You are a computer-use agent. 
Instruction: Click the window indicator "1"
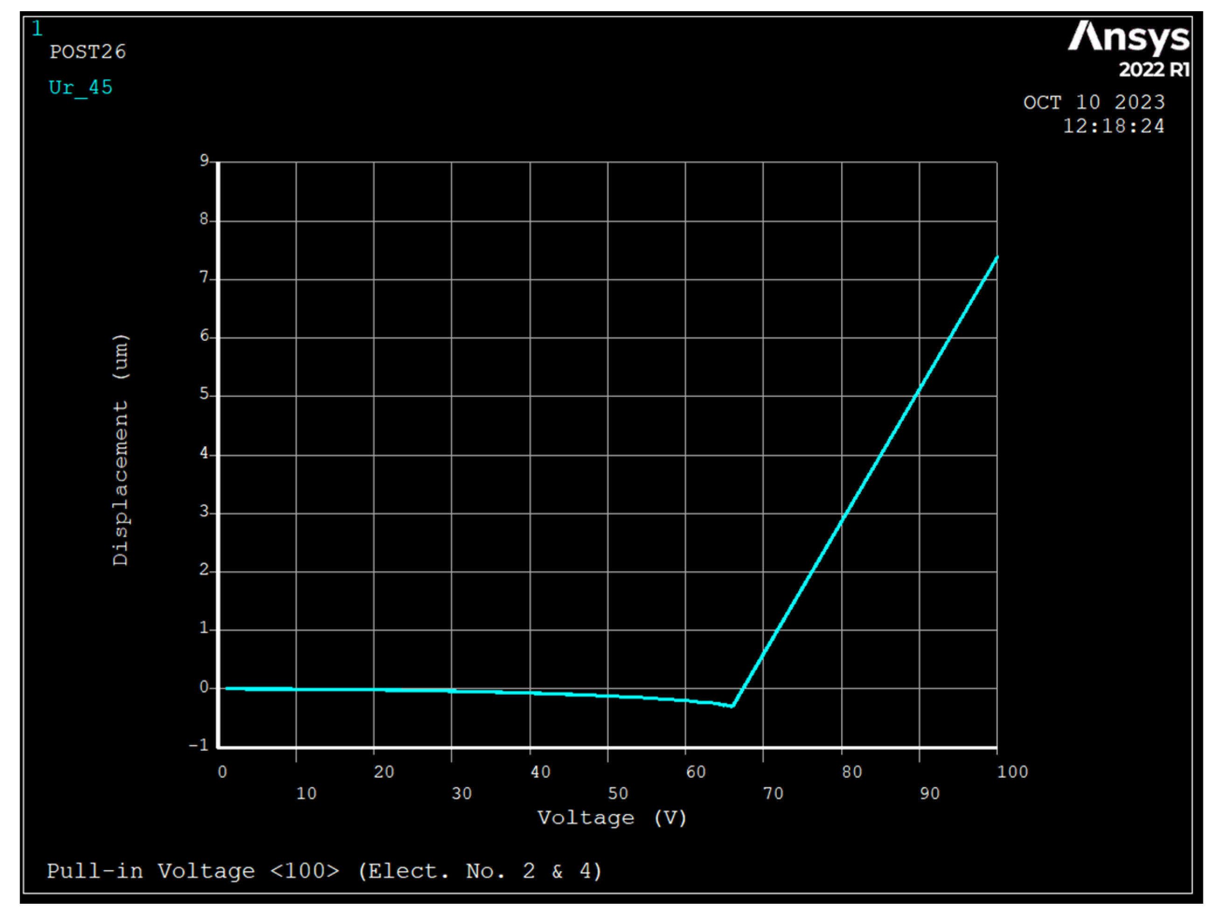pyautogui.click(x=37, y=28)
